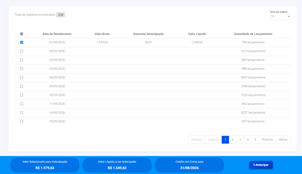Click the 796 lançamentos cell
The height and width of the screenshot is (174, 302).
(253, 42)
